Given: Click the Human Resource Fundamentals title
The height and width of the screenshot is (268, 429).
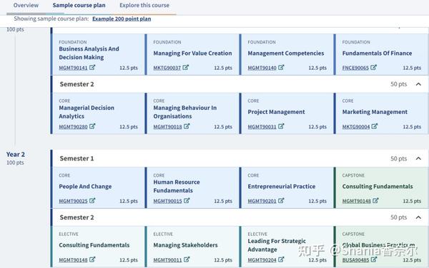Looking at the screenshot, I should (177, 186).
